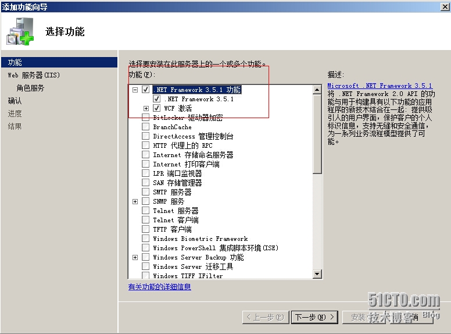Viewport: 451px width, 334px height.
Task: Check Internet 存储命名服务器 checkbox
Action: pyautogui.click(x=145, y=155)
